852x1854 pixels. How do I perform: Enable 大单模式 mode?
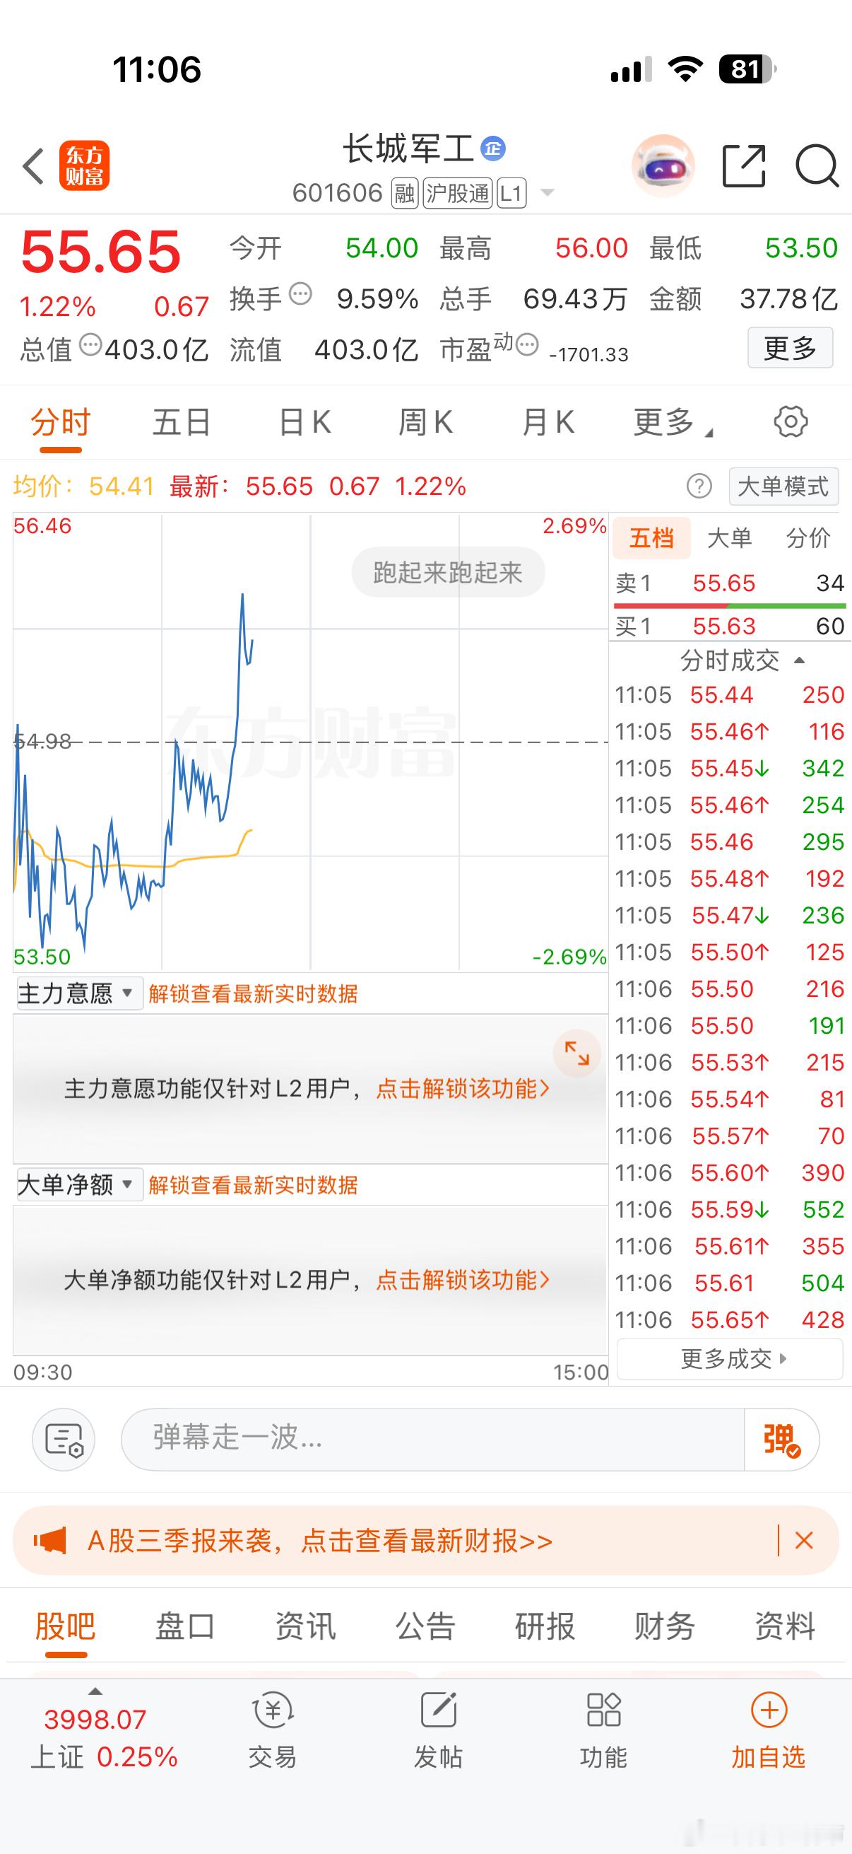[x=783, y=486]
